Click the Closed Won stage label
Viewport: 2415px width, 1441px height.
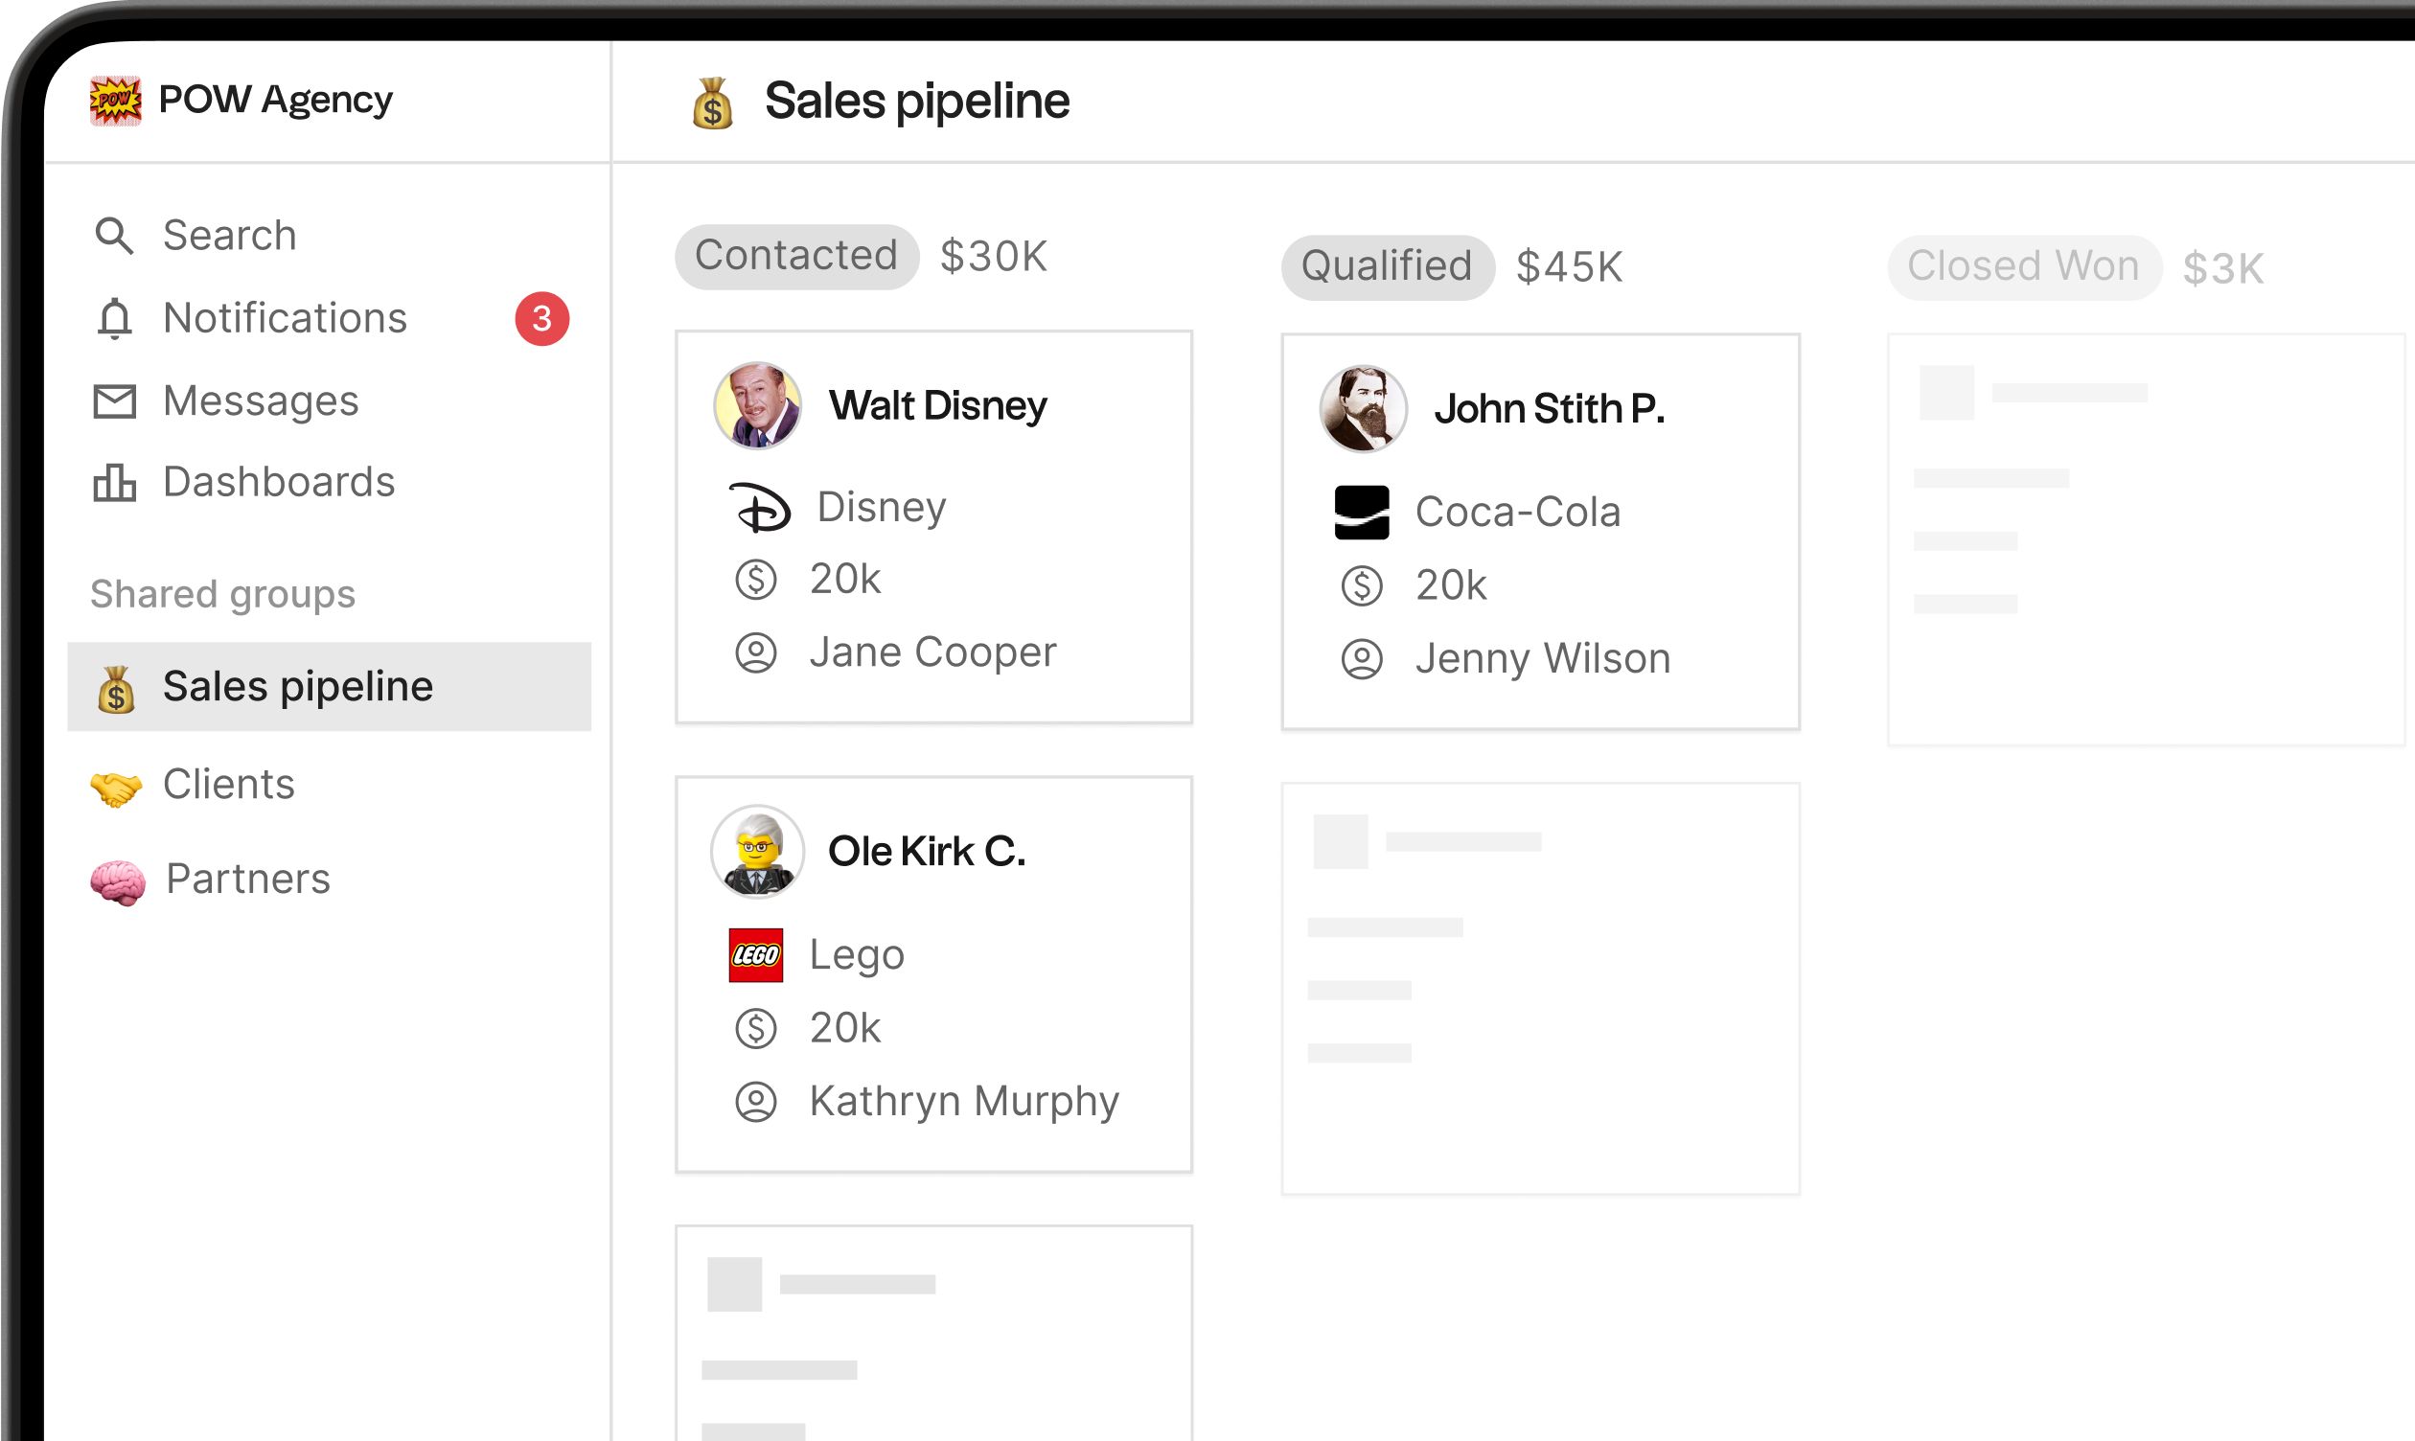point(2023,267)
